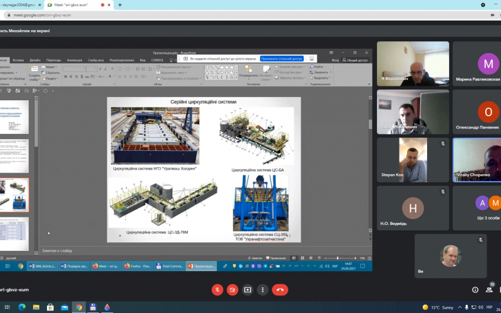
Task: Click the Ще 3 особи tile
Action: (x=477, y=208)
